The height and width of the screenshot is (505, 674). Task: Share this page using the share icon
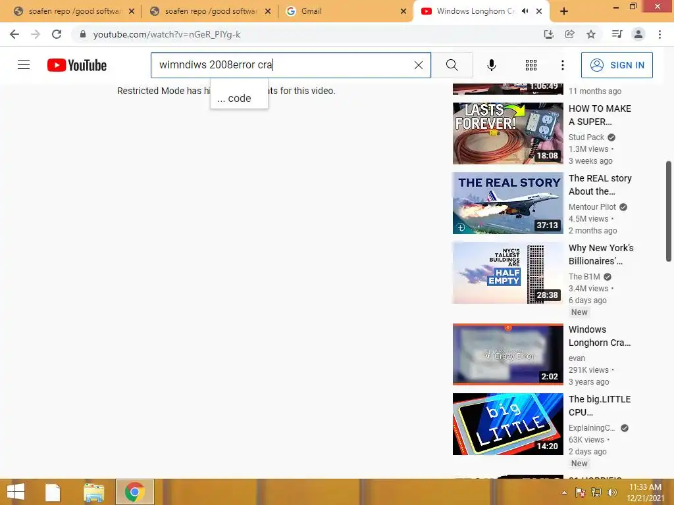click(570, 34)
